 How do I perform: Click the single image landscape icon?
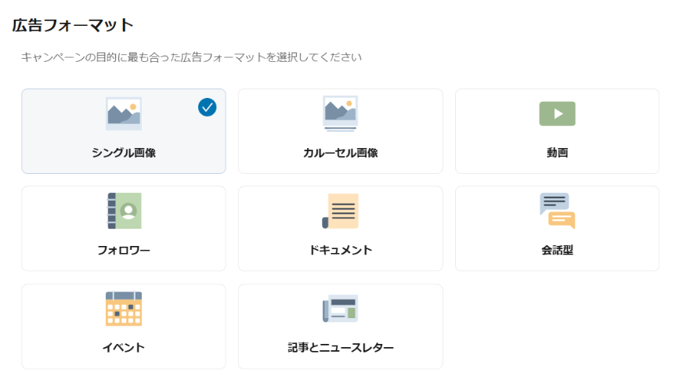point(124,114)
